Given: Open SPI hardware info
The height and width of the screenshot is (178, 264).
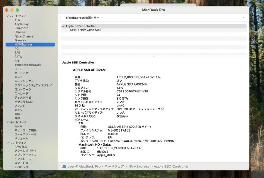Looking at the screenshot, I should (x=17, y=61).
